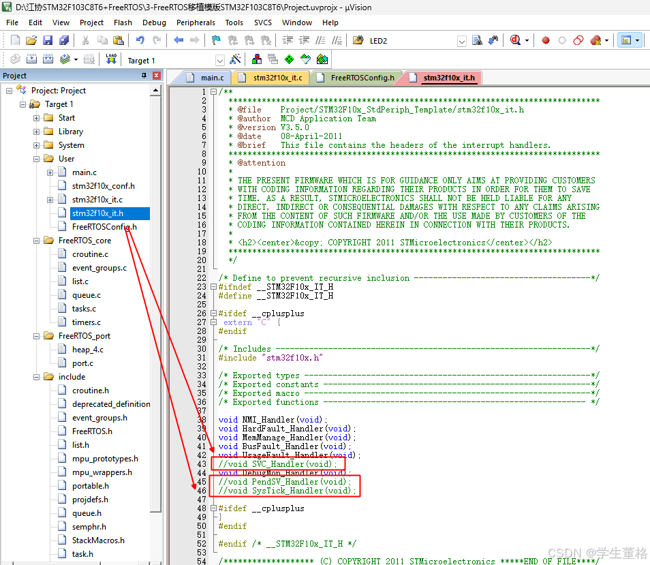Select stm32f10x_conf.h in the tree
Viewport: 650px width, 565px height.
tap(103, 186)
